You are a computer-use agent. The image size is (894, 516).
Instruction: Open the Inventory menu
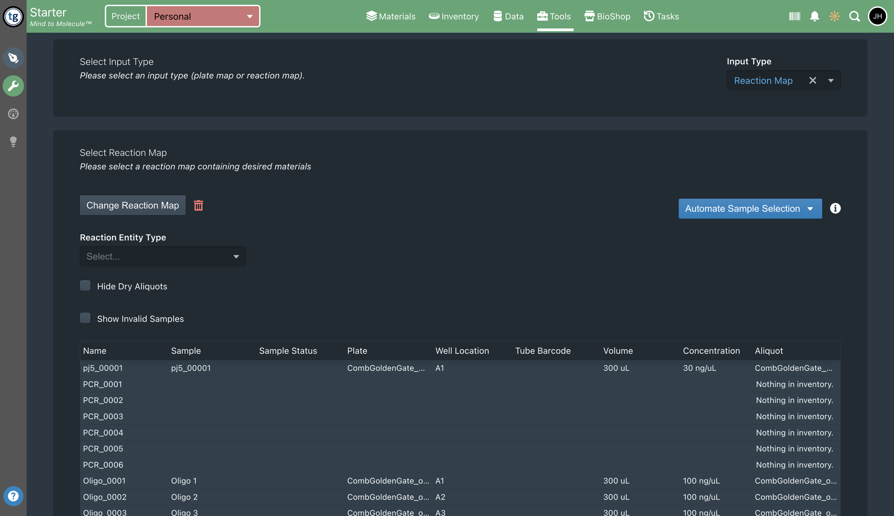454,16
